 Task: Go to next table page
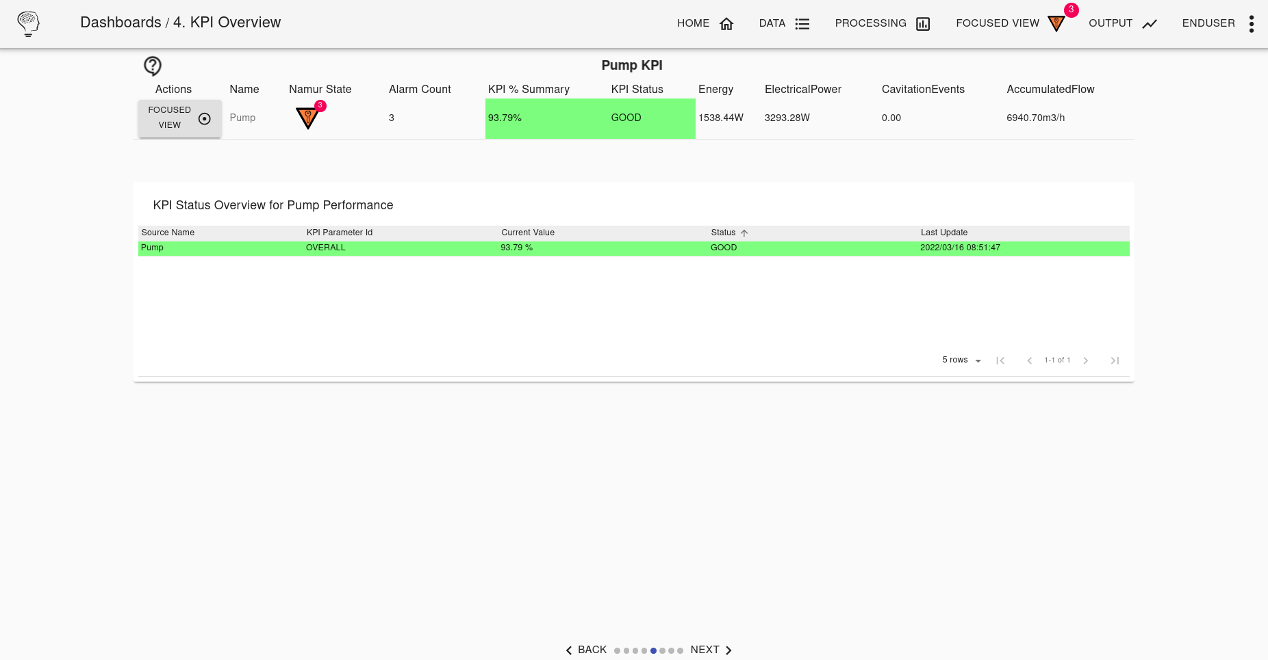(x=1086, y=360)
